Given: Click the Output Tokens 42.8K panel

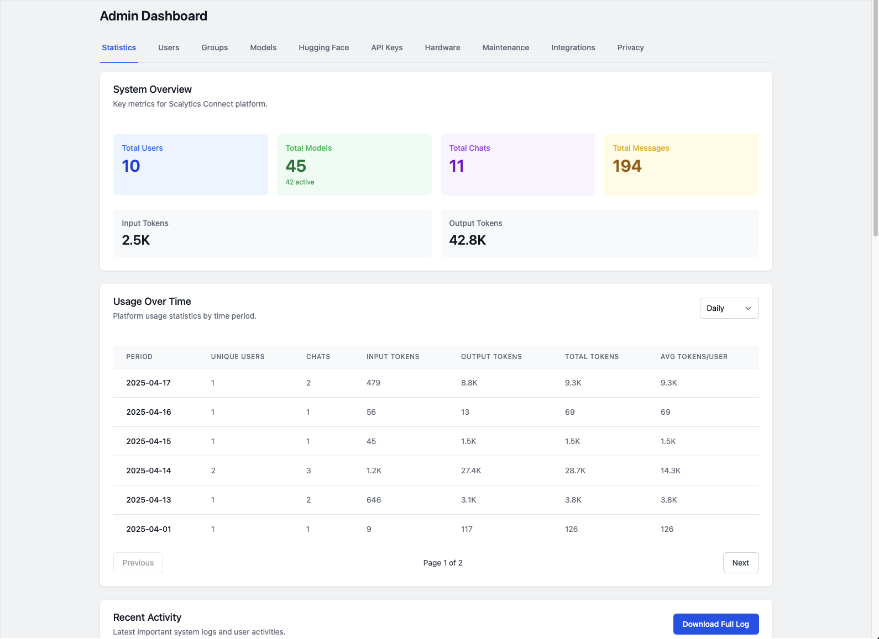Looking at the screenshot, I should (x=600, y=233).
